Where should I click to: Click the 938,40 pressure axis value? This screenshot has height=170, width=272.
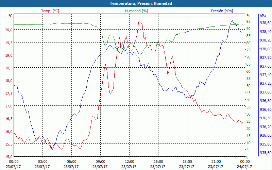coord(266,32)
